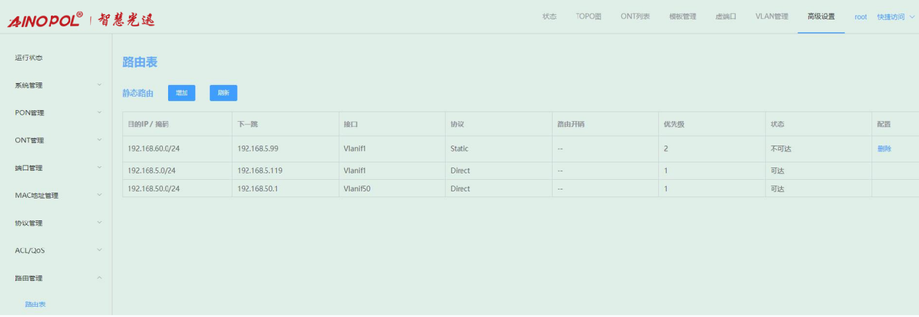Delete the 192.168.60.0/24 static route
The width and height of the screenshot is (919, 317).
pyautogui.click(x=884, y=149)
